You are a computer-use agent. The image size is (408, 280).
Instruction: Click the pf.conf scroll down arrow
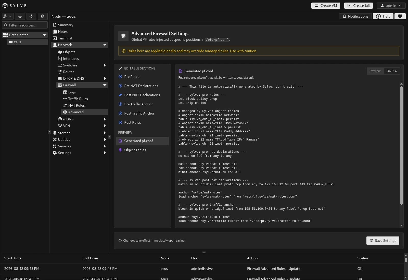tap(401, 225)
